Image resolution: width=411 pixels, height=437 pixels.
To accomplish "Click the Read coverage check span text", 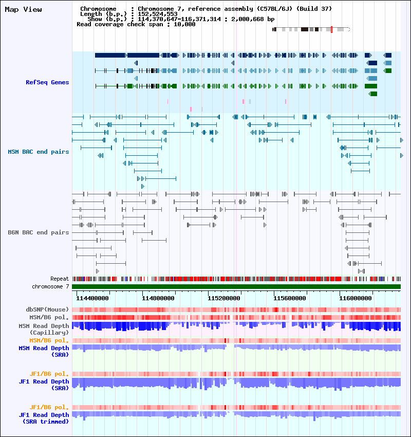I will [x=136, y=24].
